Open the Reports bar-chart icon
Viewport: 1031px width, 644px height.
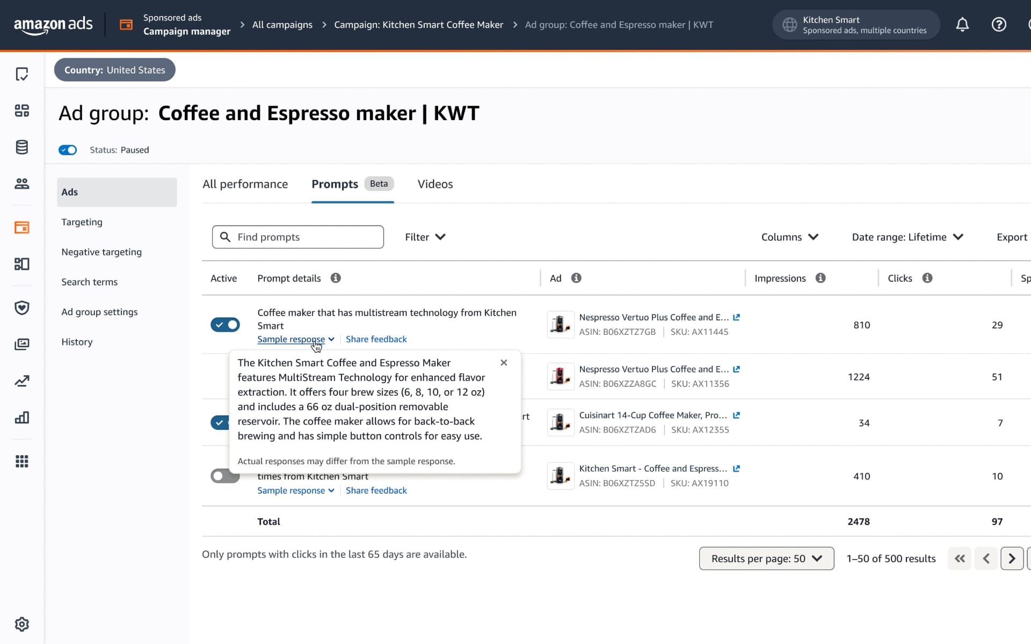[21, 418]
